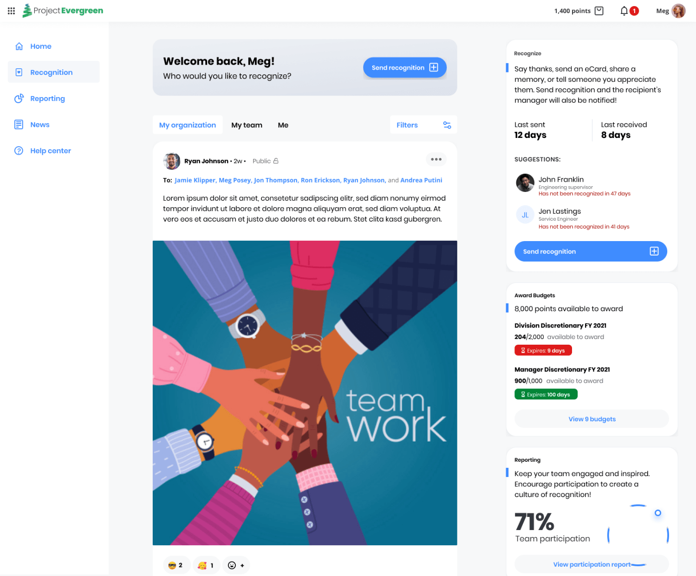Open View participation report link
The width and height of the screenshot is (696, 576).
[592, 564]
